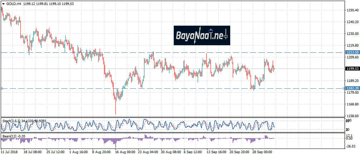Screen dimensions: 360x156
Task: Click the current price label 1199.53
Action: pyautogui.click(x=351, y=69)
